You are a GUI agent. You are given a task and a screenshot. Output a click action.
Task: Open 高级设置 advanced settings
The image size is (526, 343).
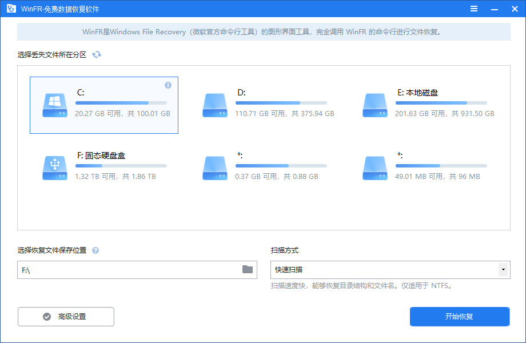66,317
